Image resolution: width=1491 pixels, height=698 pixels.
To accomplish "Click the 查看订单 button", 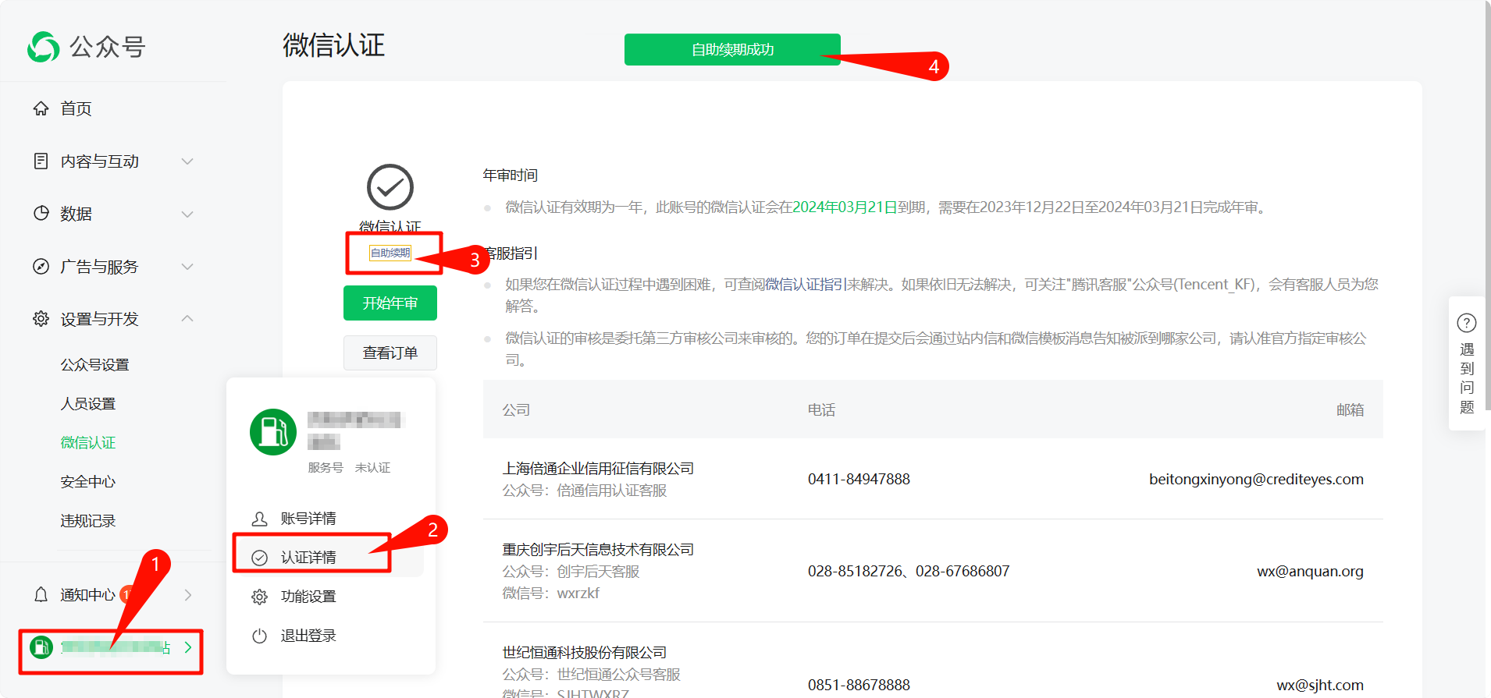I will pyautogui.click(x=390, y=353).
